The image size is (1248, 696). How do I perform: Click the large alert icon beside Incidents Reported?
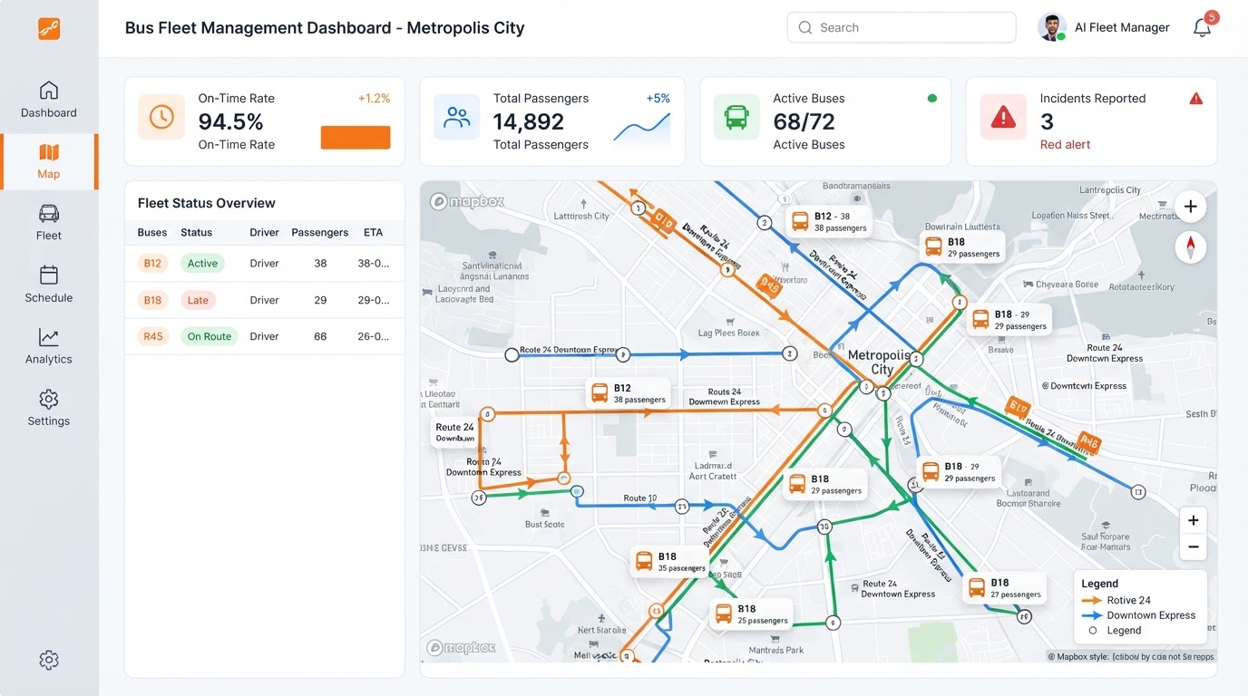coord(1003,117)
